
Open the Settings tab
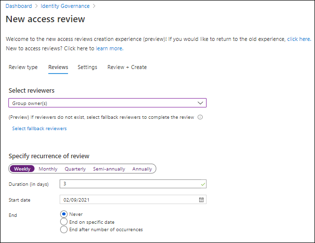[x=87, y=67]
